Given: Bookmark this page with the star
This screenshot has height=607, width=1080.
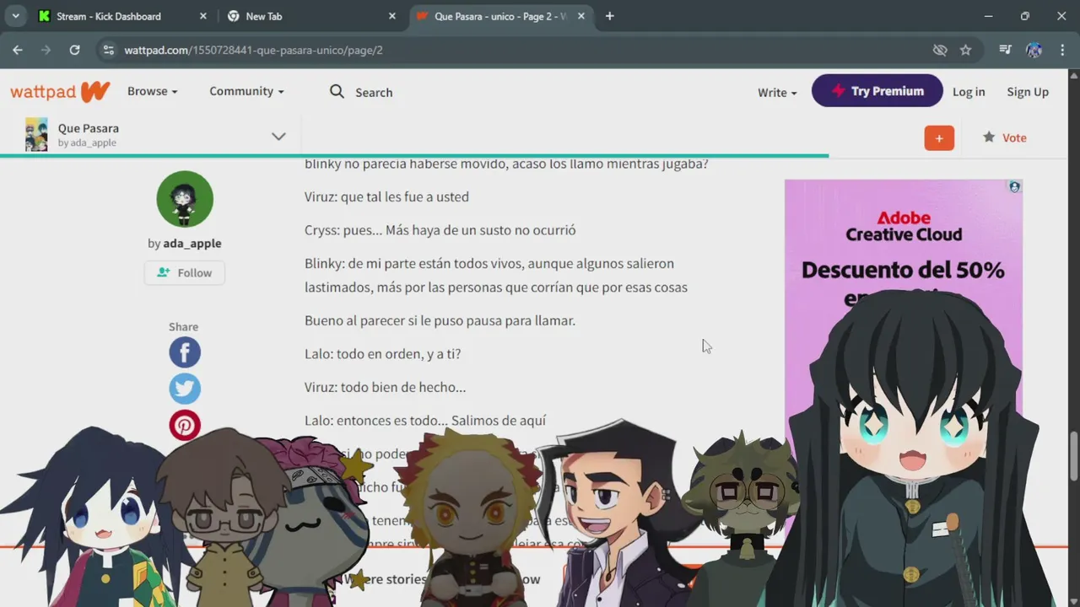Looking at the screenshot, I should [965, 50].
